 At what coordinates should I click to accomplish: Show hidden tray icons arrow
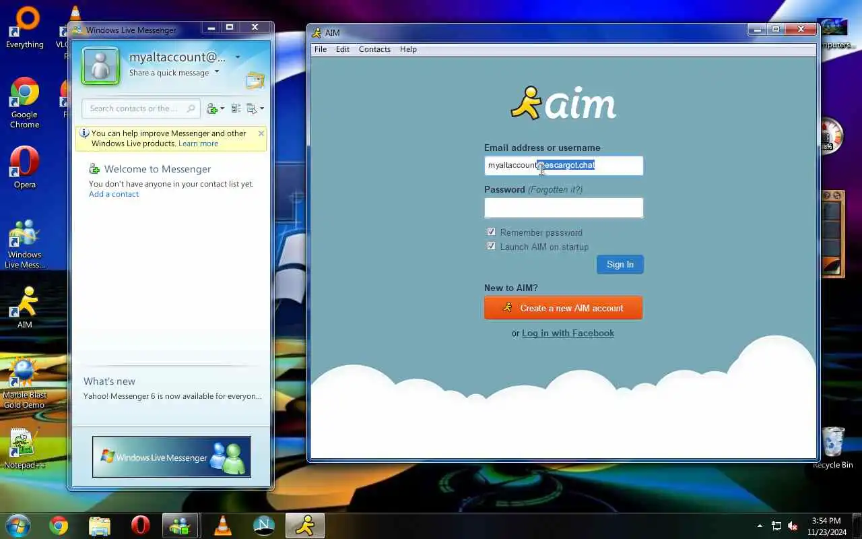point(760,526)
